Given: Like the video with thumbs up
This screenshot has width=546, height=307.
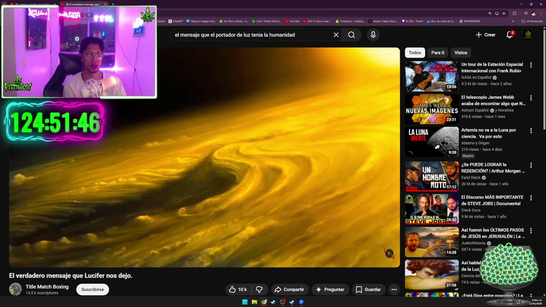Looking at the screenshot, I should point(238,290).
